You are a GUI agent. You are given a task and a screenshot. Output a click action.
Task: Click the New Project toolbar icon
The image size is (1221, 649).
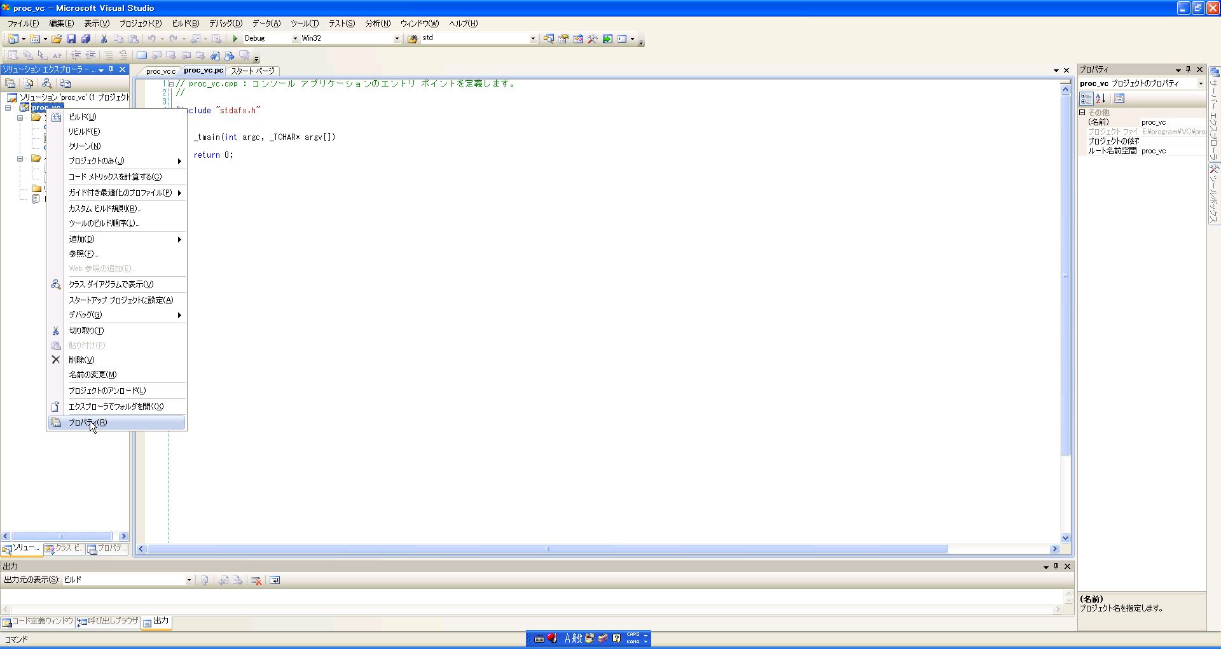pyautogui.click(x=13, y=39)
